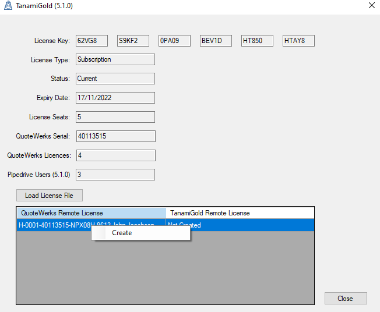Select the QuoteWerks Licences field
Viewport: 380px width, 312px height.
[x=115, y=155]
